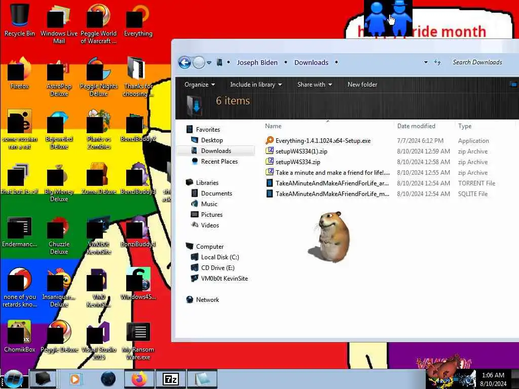The height and width of the screenshot is (389, 519).
Task: Open VM0b0t KevinSite in sidebar
Action: 219,279
